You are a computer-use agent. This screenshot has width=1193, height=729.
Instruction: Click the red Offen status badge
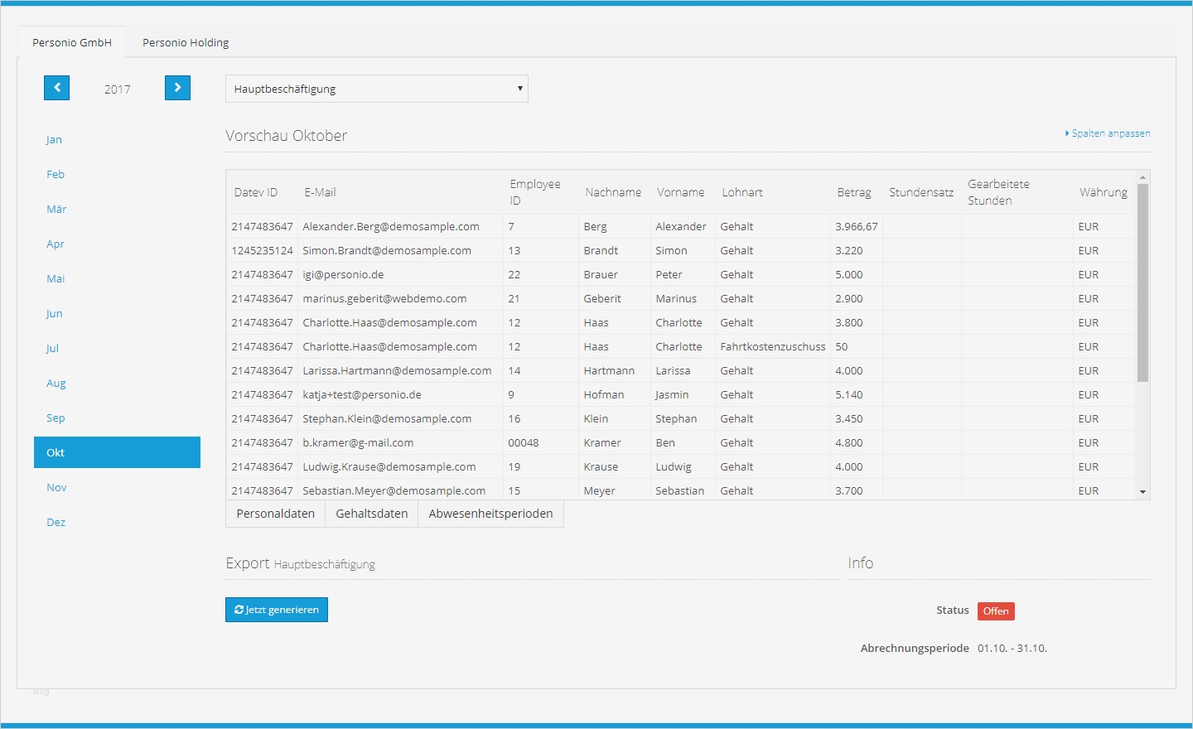(995, 611)
